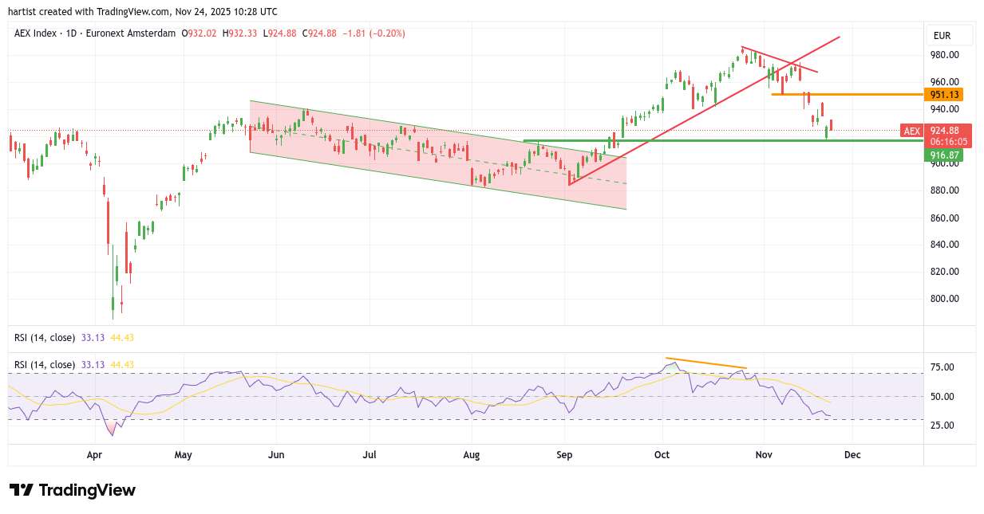Image resolution: width=984 pixels, height=514 pixels.
Task: Click the green horizontal support line
Action: pos(758,140)
